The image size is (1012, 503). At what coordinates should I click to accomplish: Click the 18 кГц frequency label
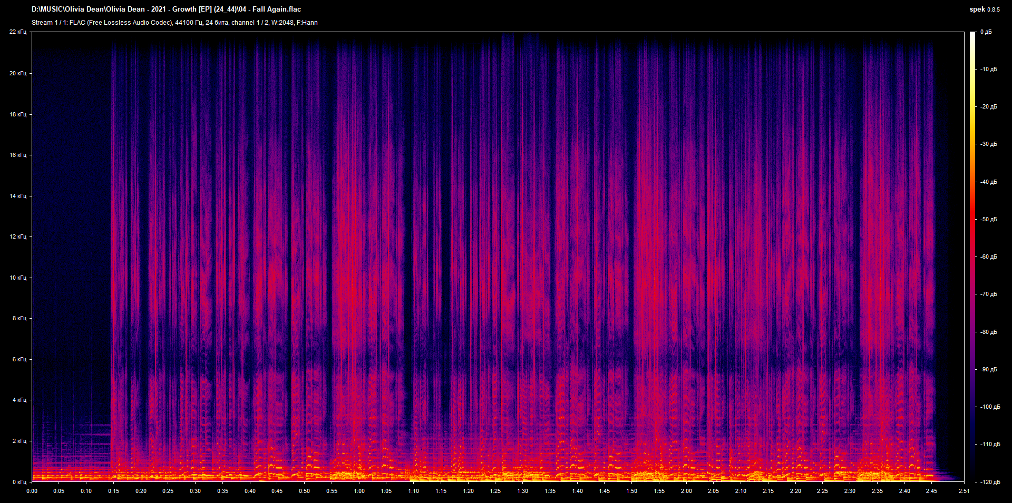click(18, 114)
